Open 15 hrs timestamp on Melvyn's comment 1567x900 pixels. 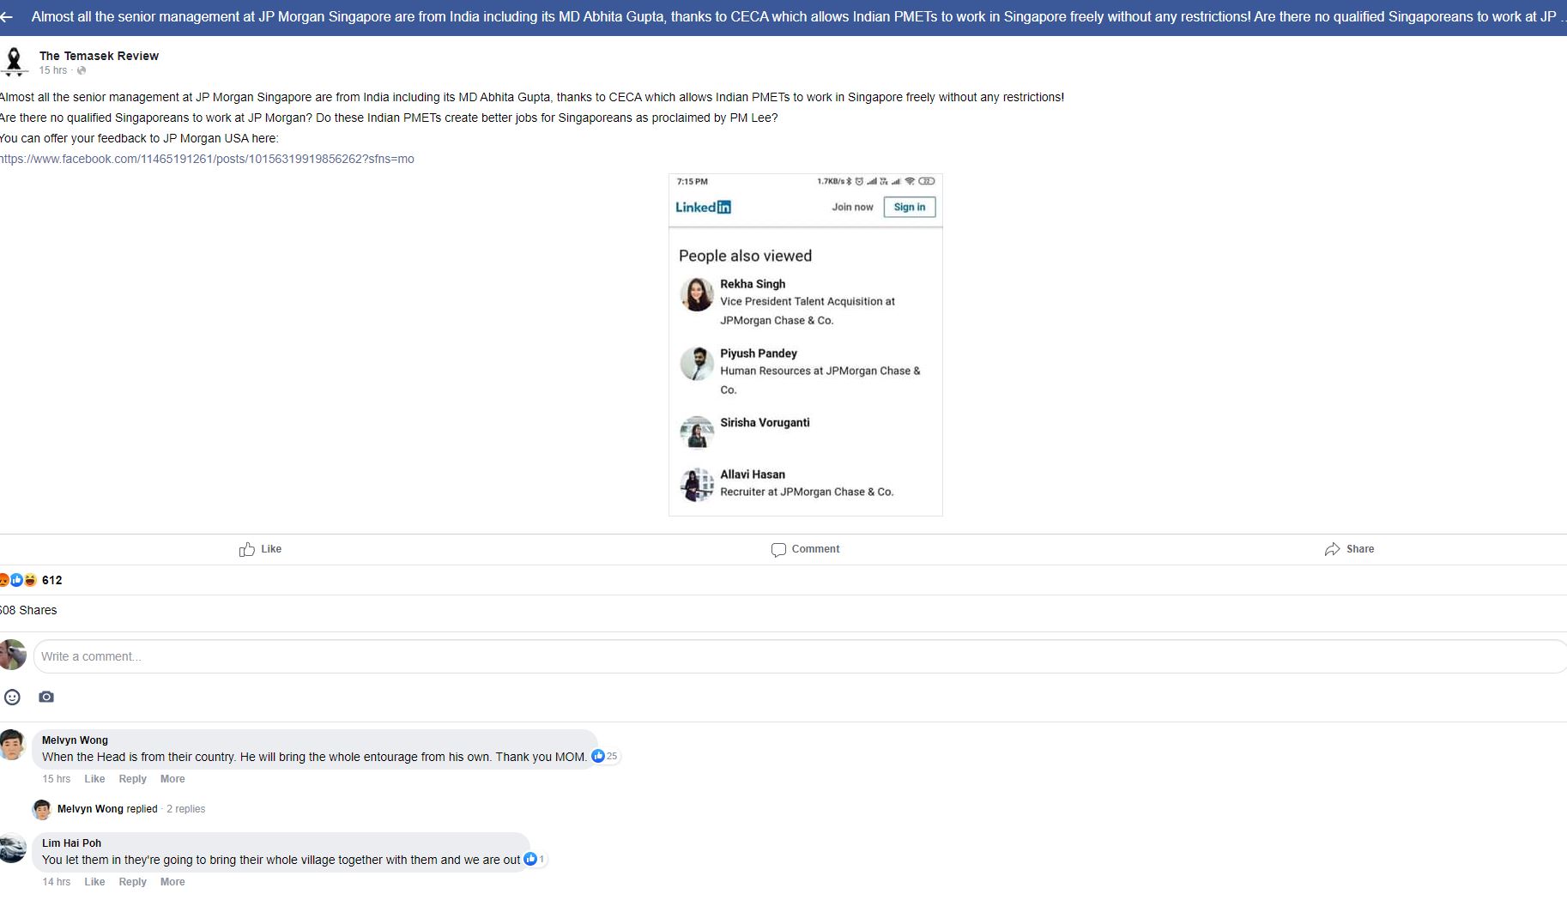point(57,779)
